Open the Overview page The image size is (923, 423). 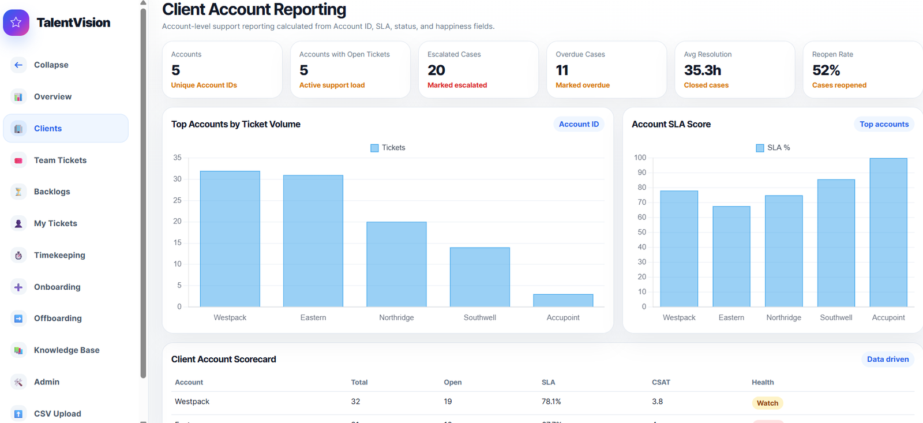(66, 96)
